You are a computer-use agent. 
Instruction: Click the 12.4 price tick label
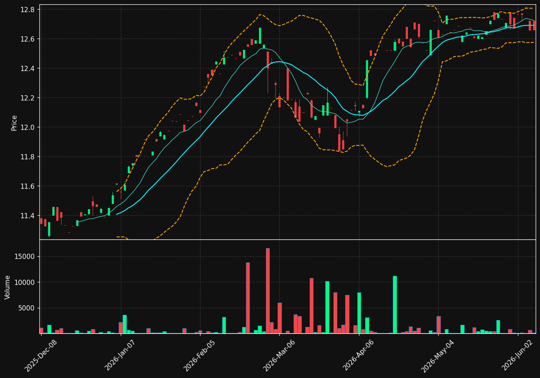coord(28,68)
